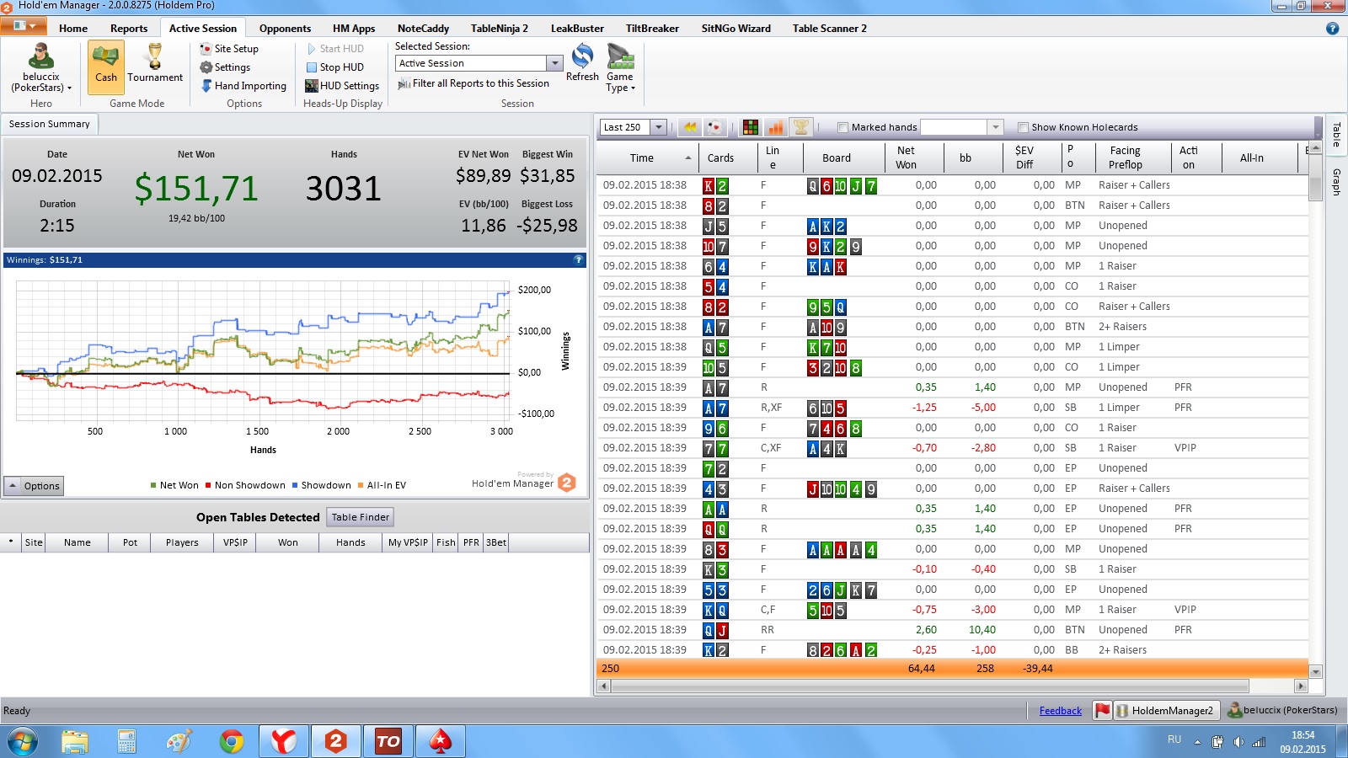Open Hand Importing options
Screen dimensions: 1348x758
243,86
